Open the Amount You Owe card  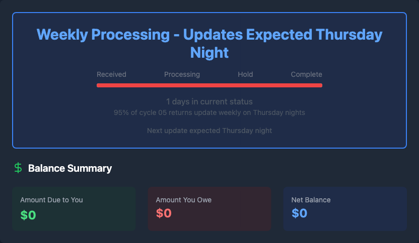coord(210,209)
